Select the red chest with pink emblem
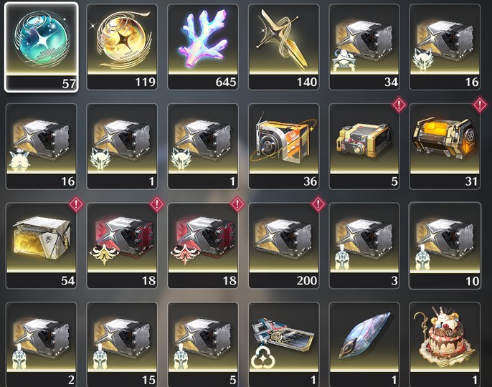This screenshot has height=387, width=492. (203, 246)
